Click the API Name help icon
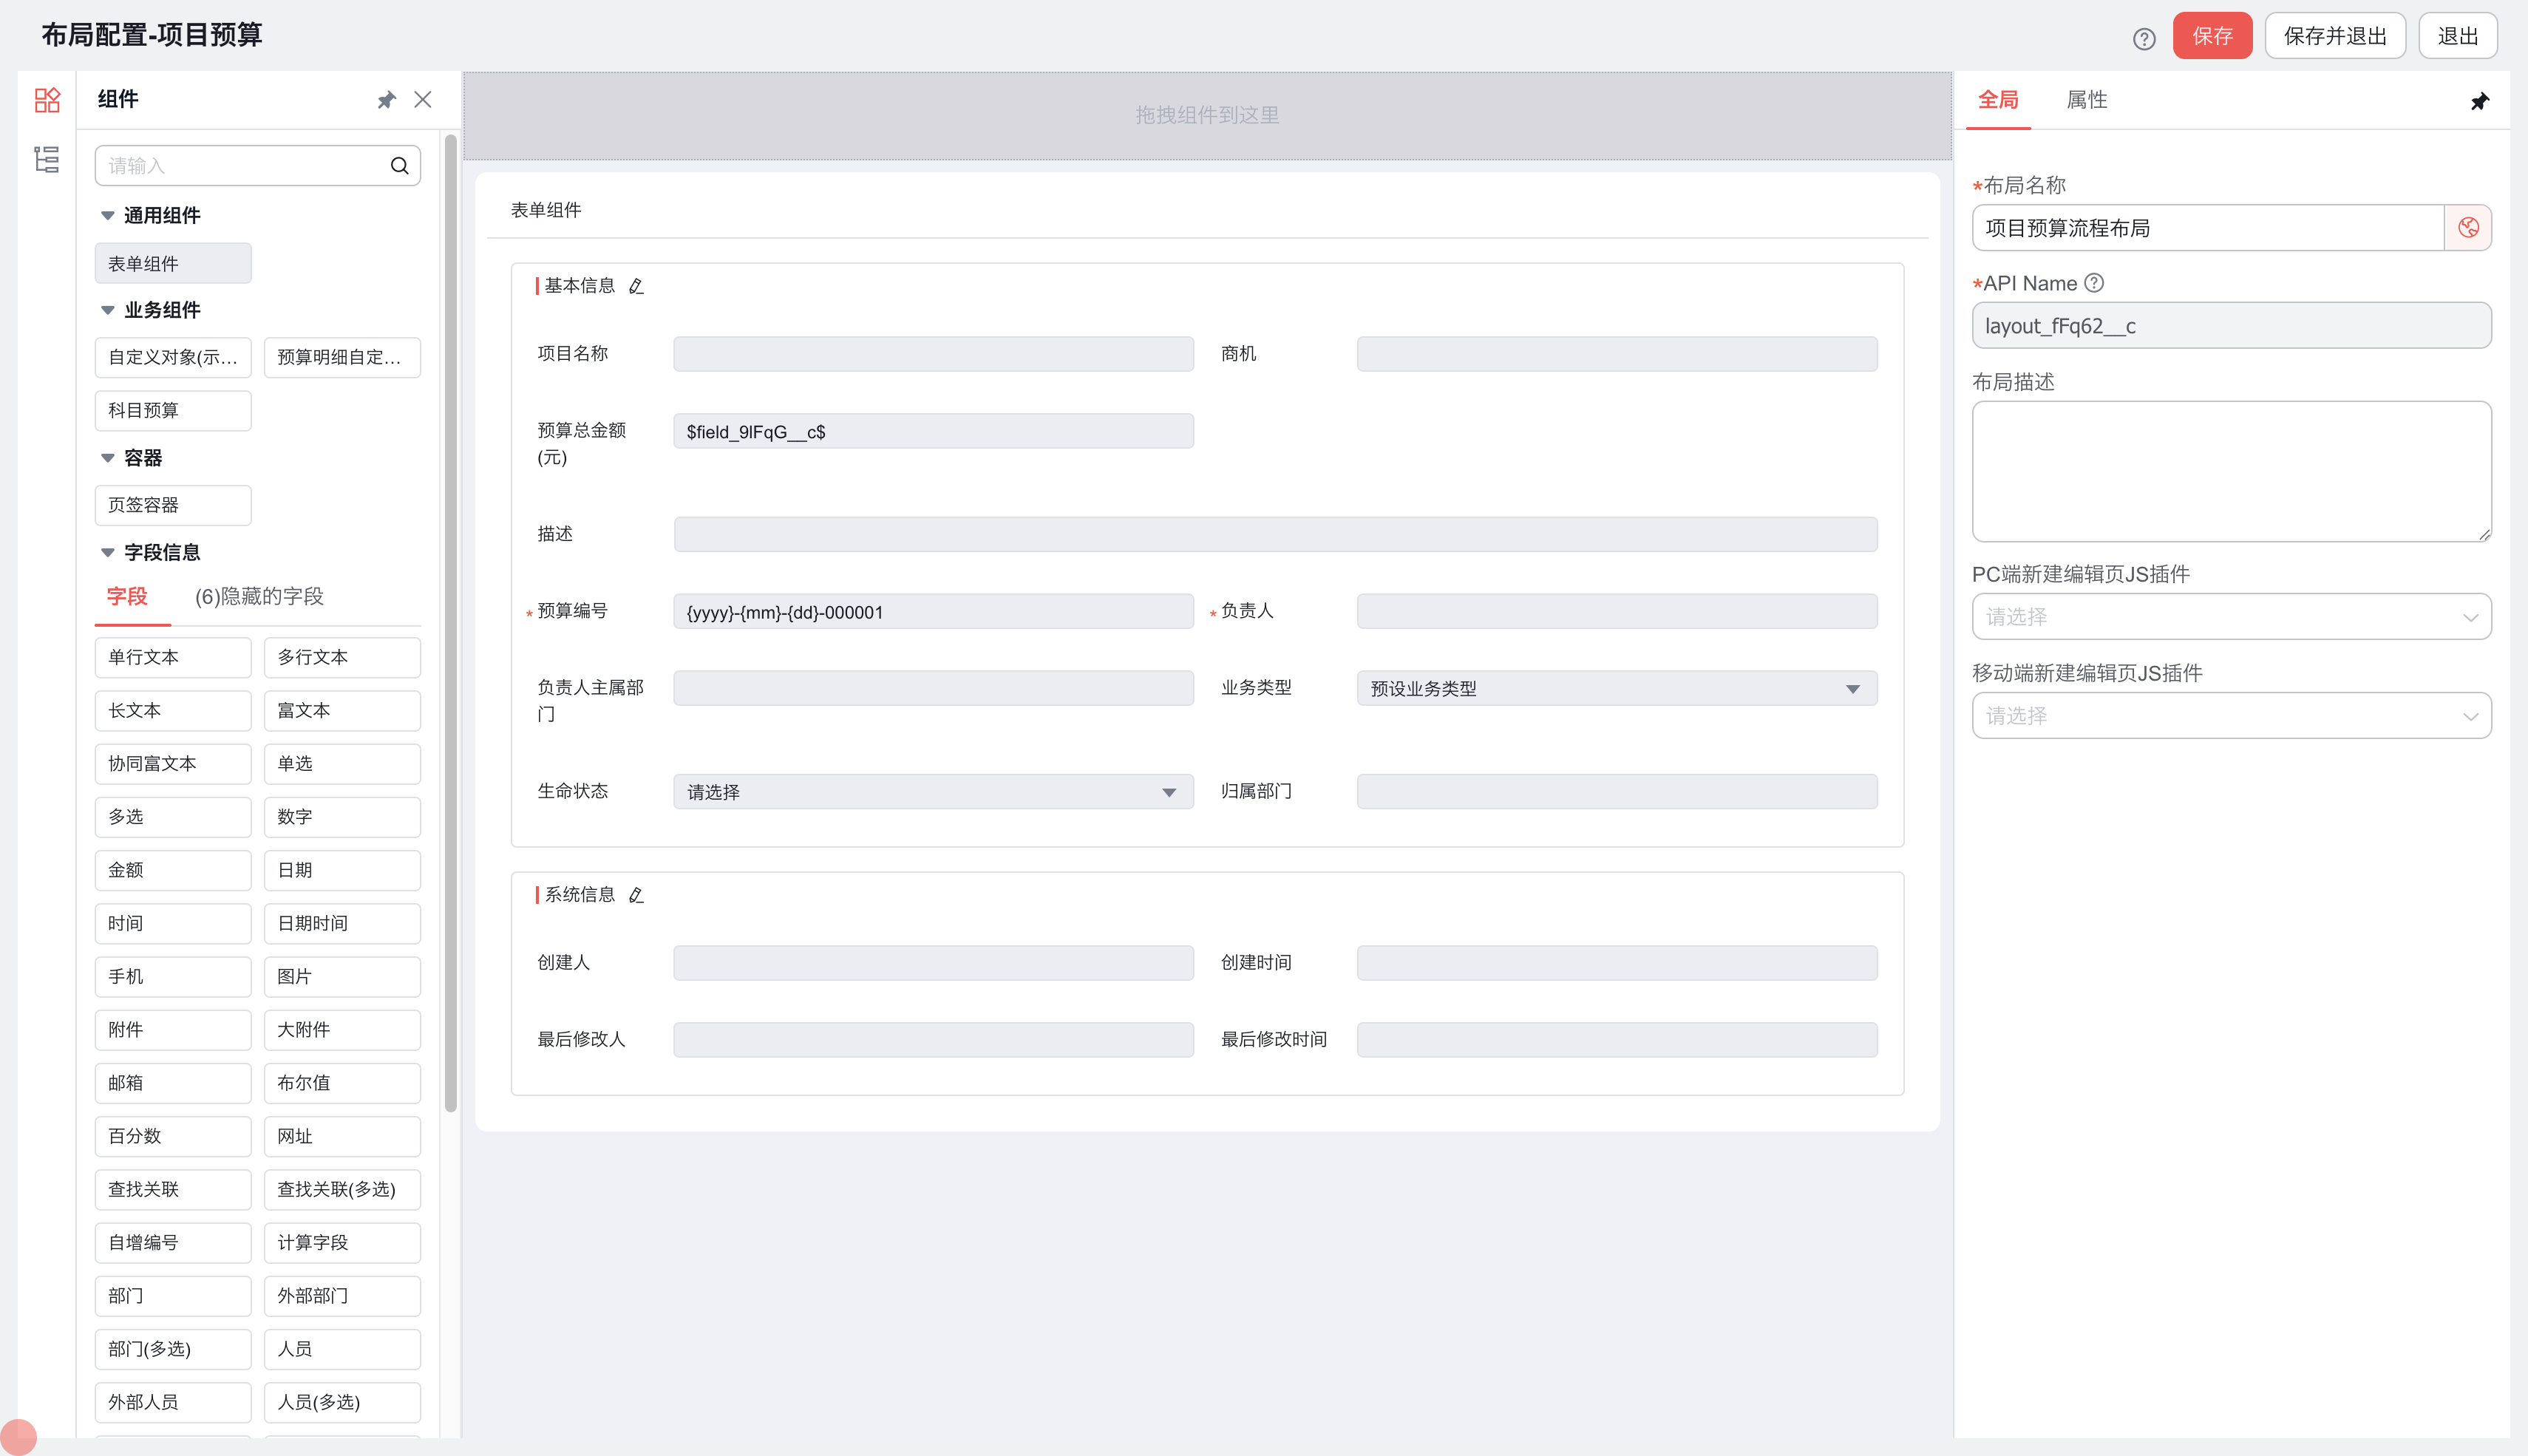 [x=2094, y=284]
